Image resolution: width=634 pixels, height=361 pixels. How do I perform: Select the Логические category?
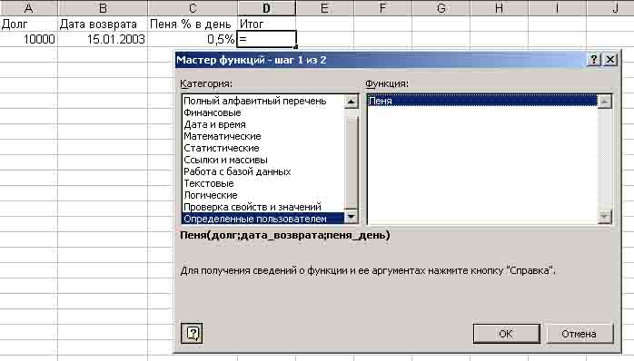pyautogui.click(x=263, y=195)
